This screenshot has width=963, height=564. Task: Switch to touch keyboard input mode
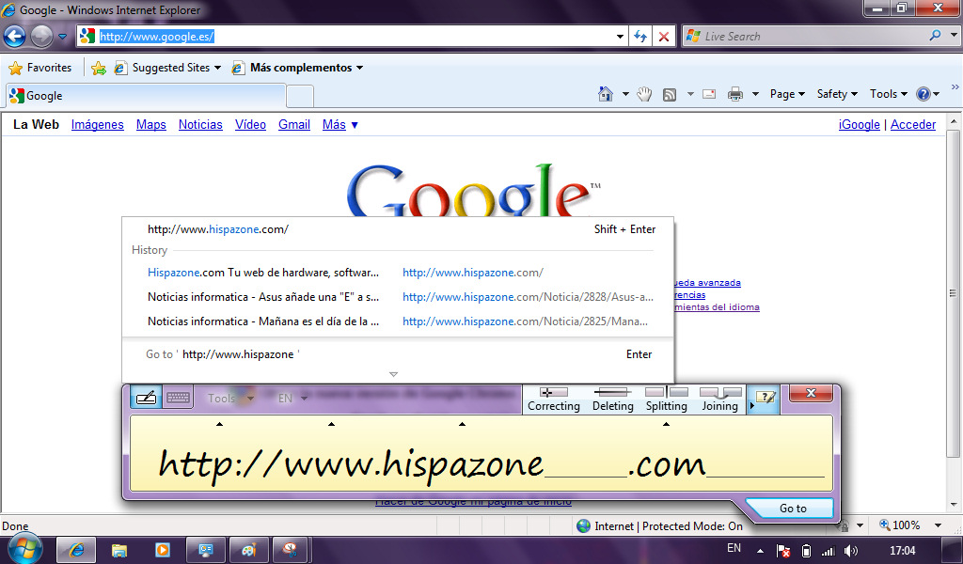(x=178, y=398)
